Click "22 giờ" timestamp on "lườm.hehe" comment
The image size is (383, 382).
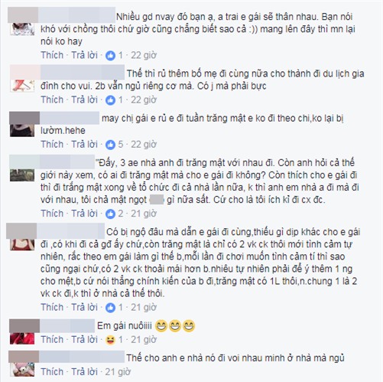144,145
